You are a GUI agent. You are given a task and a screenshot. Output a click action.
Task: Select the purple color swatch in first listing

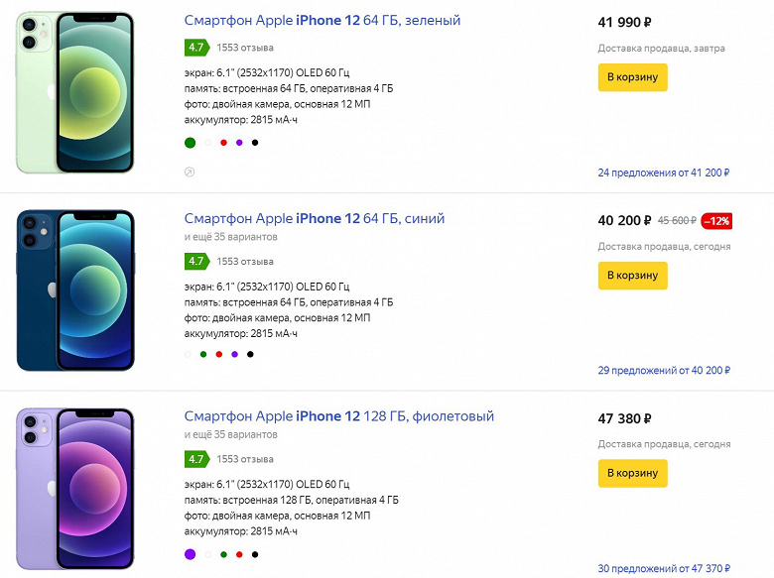coord(239,143)
